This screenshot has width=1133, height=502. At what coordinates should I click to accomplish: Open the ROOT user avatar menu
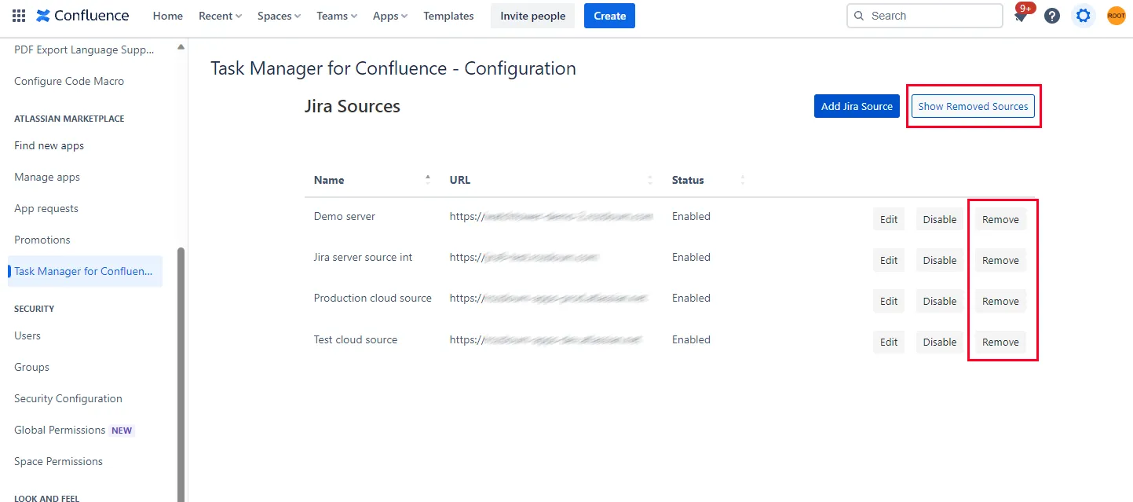click(x=1116, y=16)
